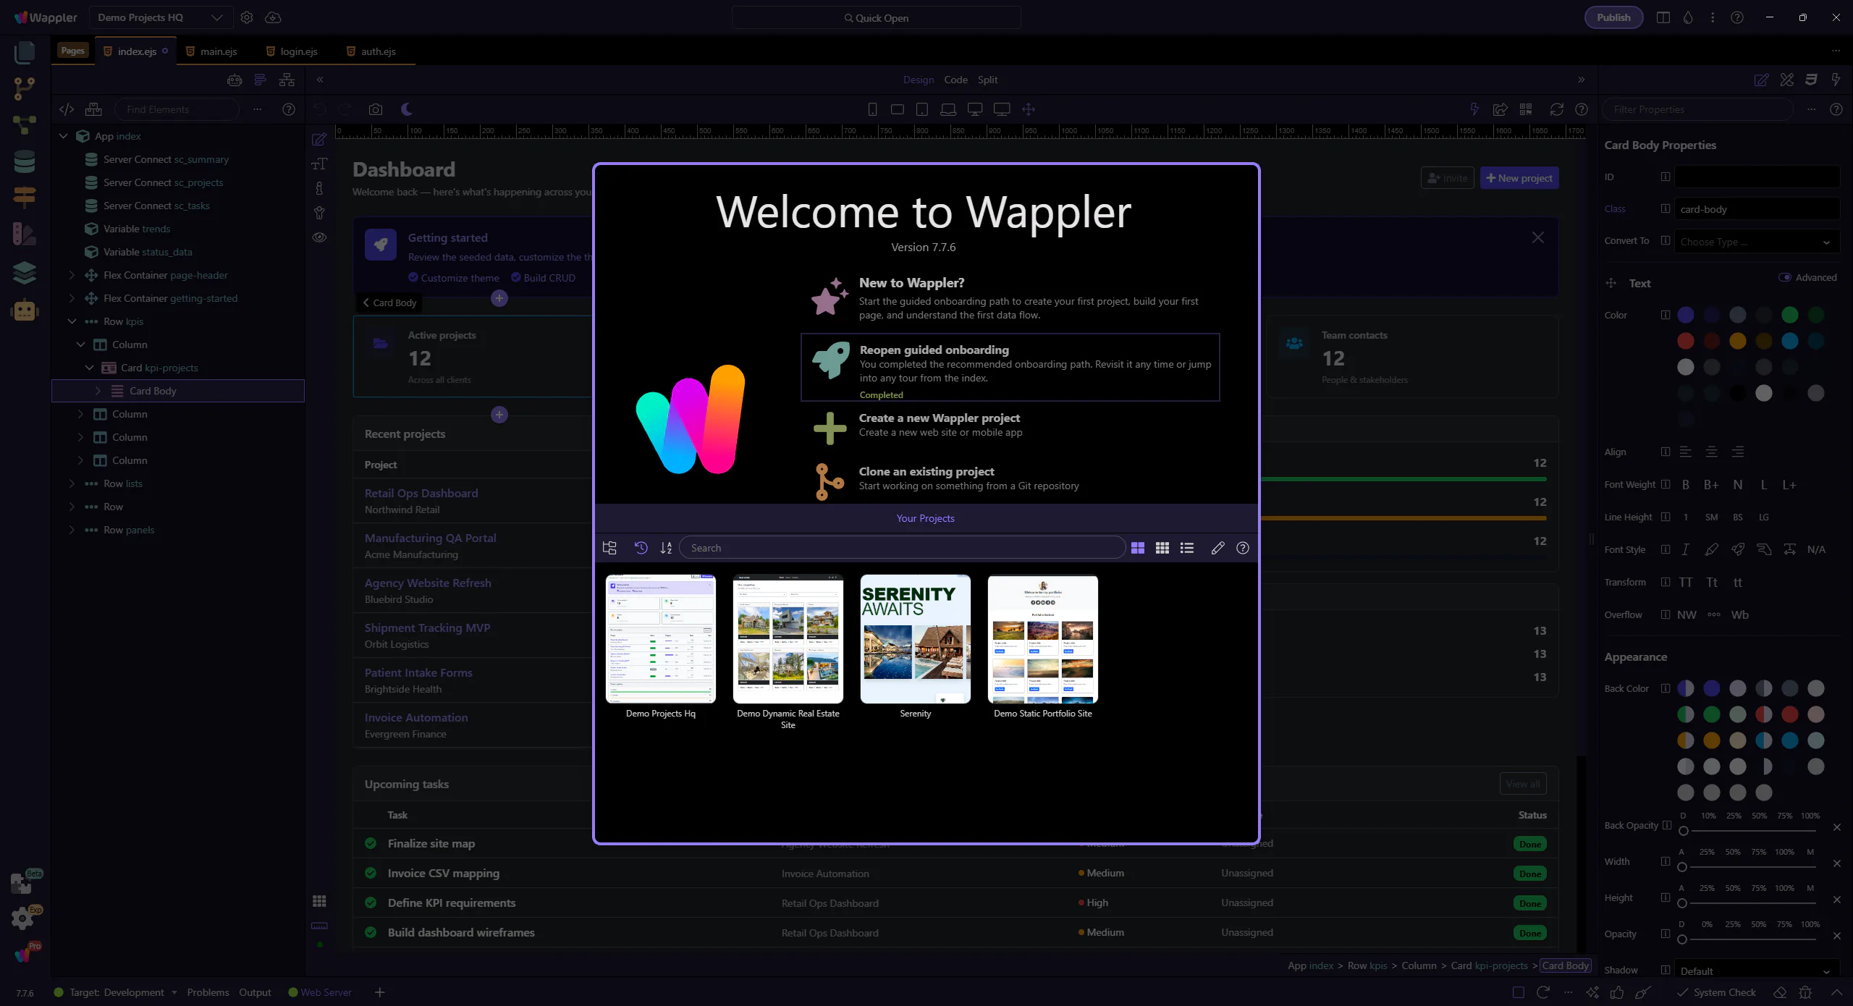Pick the red text color swatch
Screen dimensions: 1853x1006
(x=1685, y=341)
